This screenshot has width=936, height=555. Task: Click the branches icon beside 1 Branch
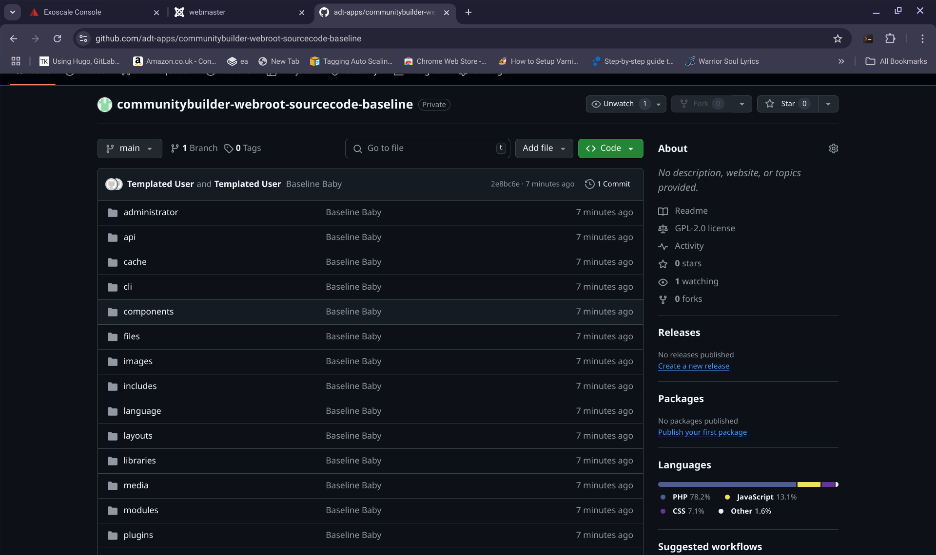175,148
